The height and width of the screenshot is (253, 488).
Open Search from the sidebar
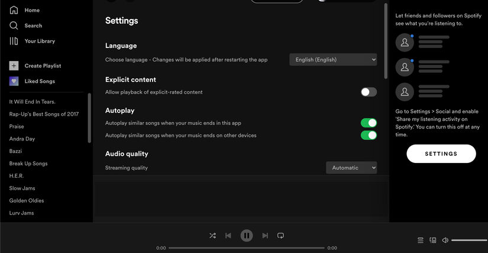[26, 25]
